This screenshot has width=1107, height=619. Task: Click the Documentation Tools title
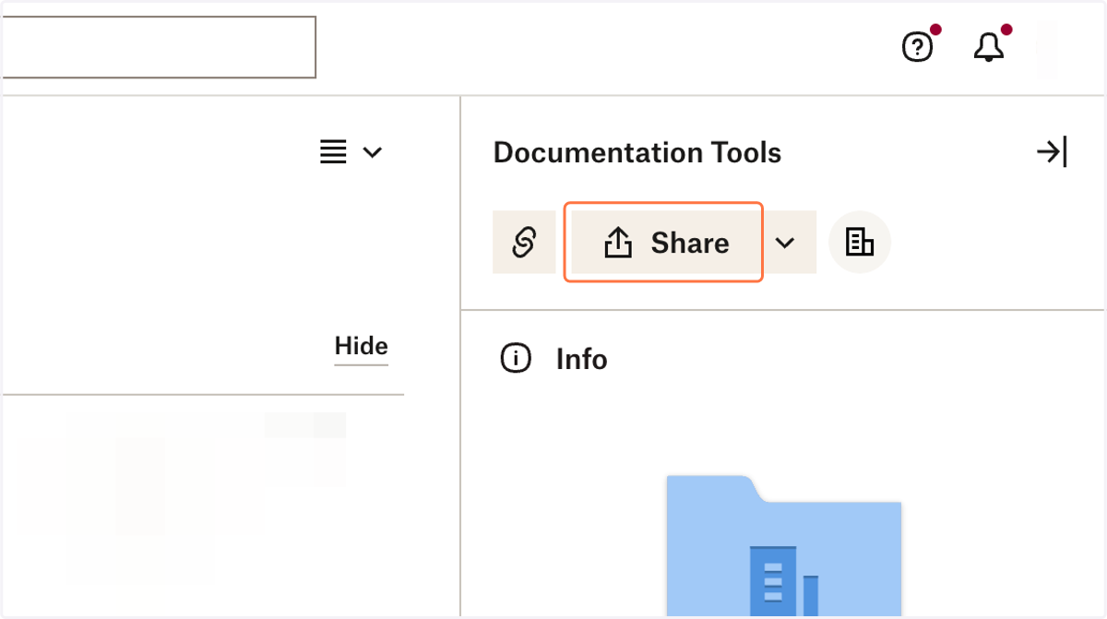637,152
